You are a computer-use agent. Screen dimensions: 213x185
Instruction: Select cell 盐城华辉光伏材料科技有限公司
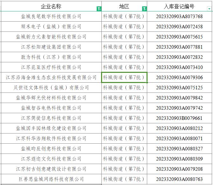(x=51, y=98)
